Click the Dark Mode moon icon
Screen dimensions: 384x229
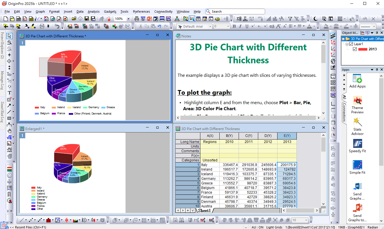[316, 19]
